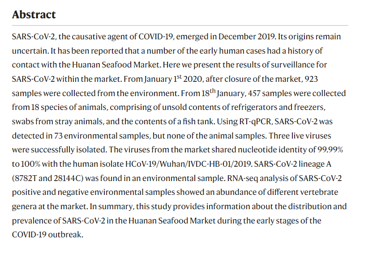Image resolution: width=377 pixels, height=253 pixels.
Task: Click the number "457" in the abstract
Action: point(254,93)
